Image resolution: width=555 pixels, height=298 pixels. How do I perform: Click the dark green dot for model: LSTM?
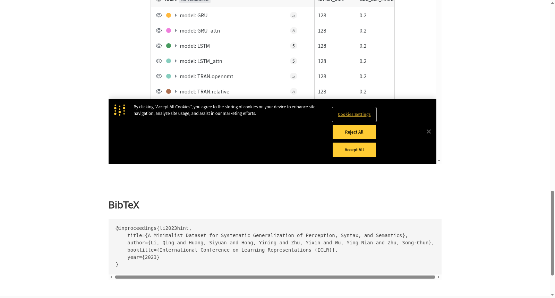click(x=169, y=46)
